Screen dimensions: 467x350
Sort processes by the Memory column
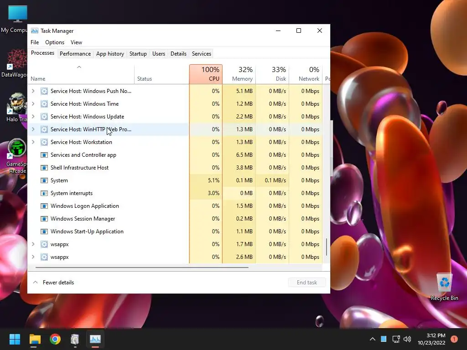point(239,74)
